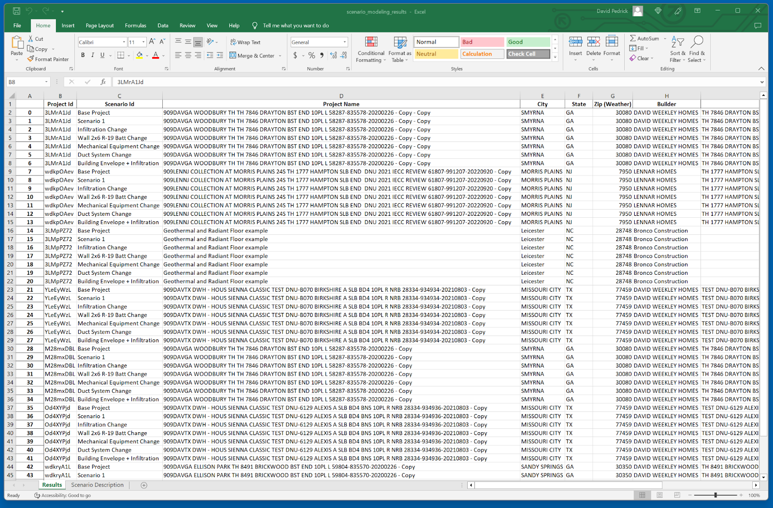
Task: Apply the Neutral cell style
Action: tap(436, 54)
